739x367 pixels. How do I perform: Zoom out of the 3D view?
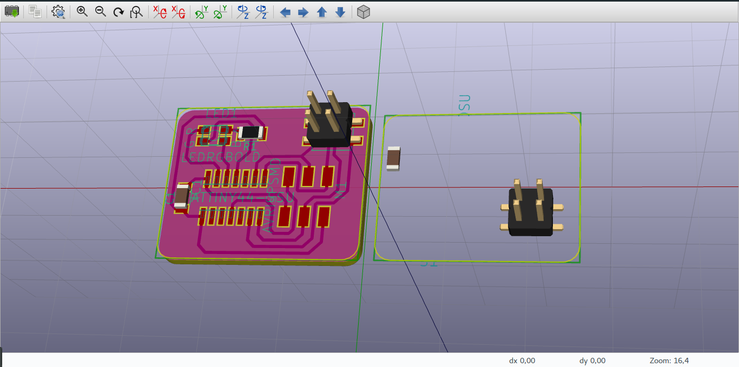[x=101, y=11]
